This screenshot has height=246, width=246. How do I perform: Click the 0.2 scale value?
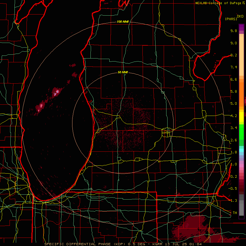tap(234, 177)
